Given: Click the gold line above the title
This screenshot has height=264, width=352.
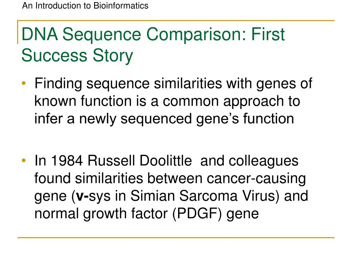Looking at the screenshot, I should tap(176, 21).
